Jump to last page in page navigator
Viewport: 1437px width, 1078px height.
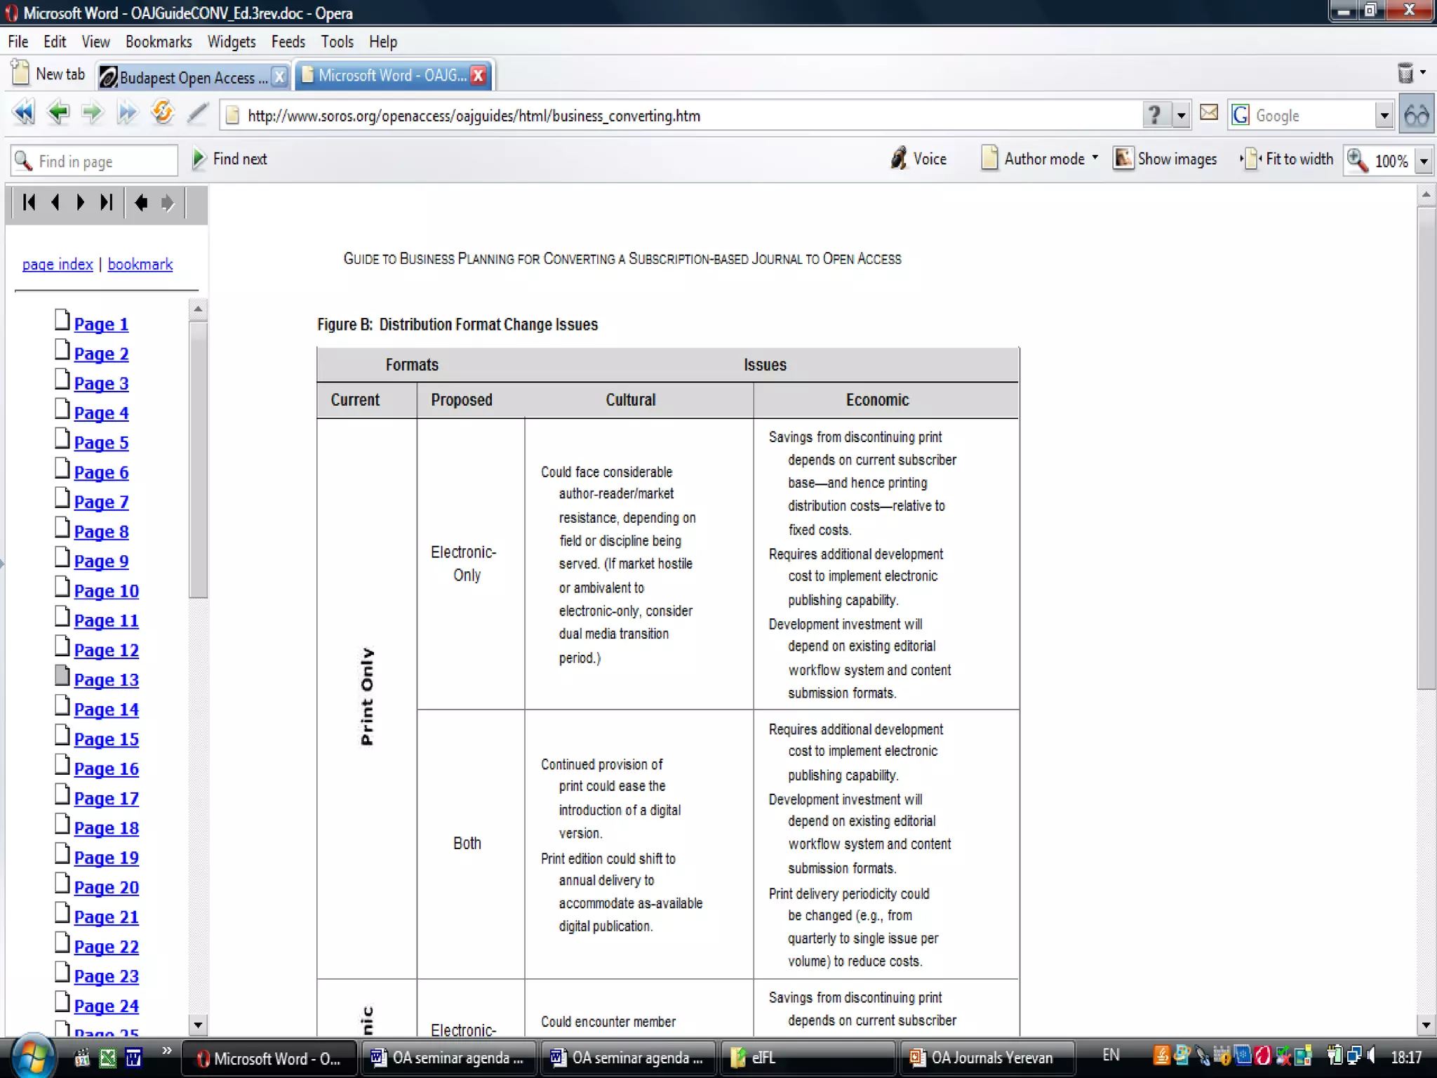106,203
